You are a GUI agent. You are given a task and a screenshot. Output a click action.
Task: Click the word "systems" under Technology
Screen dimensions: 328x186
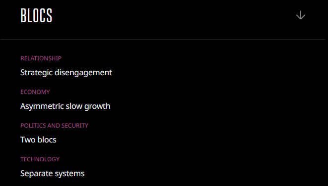tap(70, 174)
